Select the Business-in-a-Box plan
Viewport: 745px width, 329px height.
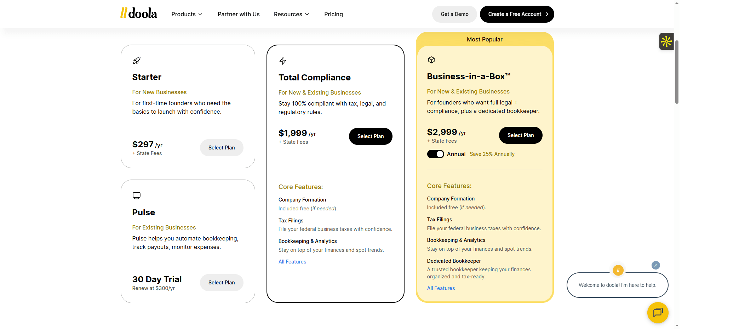click(520, 135)
